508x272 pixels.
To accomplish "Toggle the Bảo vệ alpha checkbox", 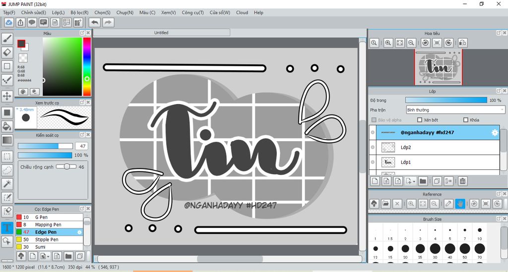I will pos(374,120).
